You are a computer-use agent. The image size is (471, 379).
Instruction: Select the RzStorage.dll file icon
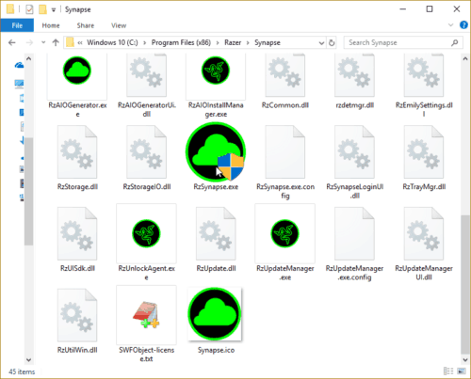77,151
